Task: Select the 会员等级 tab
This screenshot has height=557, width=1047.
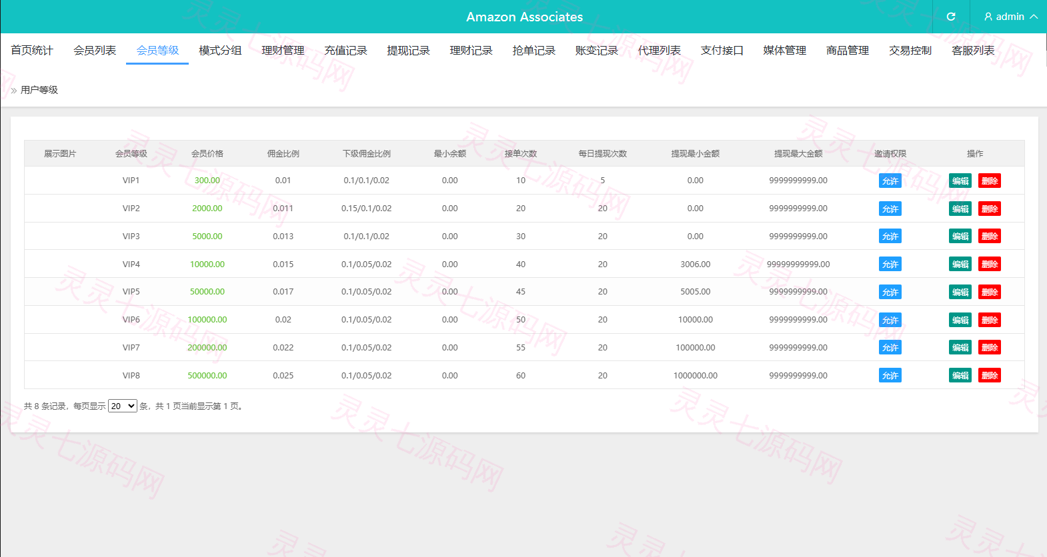Action: pos(157,50)
